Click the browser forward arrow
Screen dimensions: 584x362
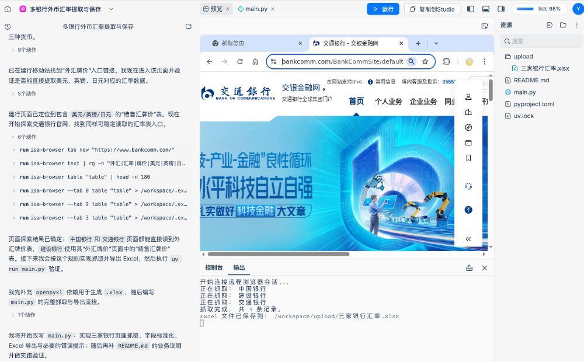[225, 61]
